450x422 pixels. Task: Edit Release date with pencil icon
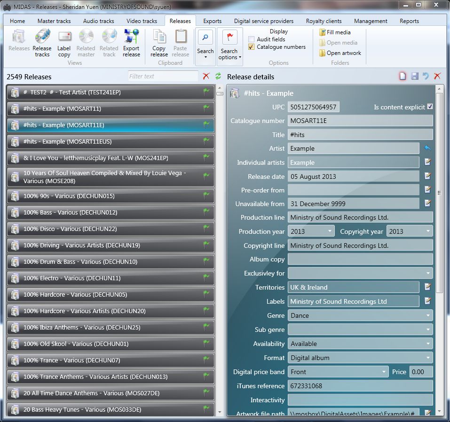(x=427, y=176)
